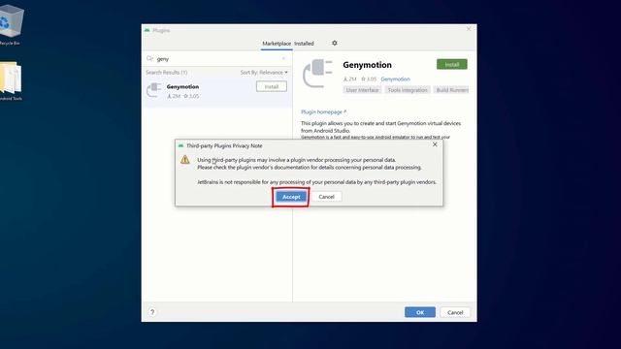This screenshot has width=621, height=349.
Task: Click the Genymotion plugin title heading
Action: 367,65
